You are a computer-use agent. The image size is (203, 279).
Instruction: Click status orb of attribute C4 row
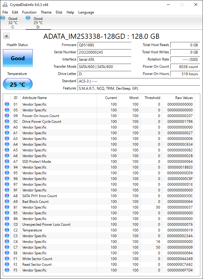7,241
